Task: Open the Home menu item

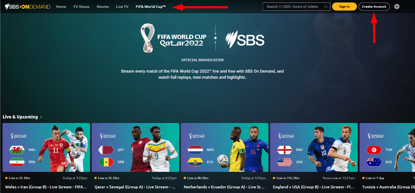Action: [x=61, y=7]
